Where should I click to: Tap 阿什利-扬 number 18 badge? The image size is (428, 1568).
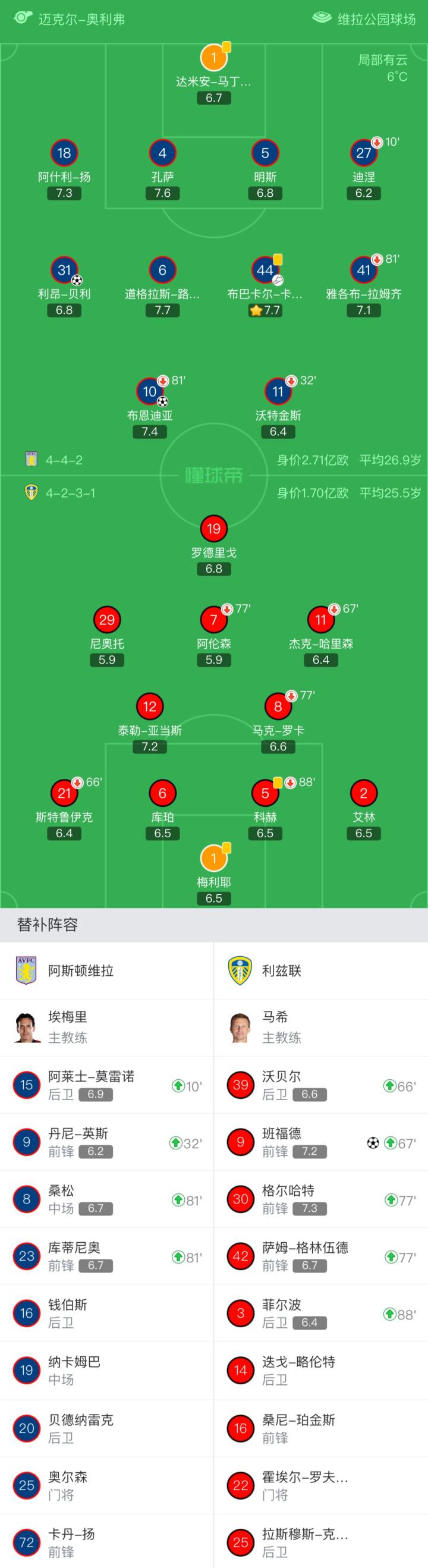coord(64,153)
